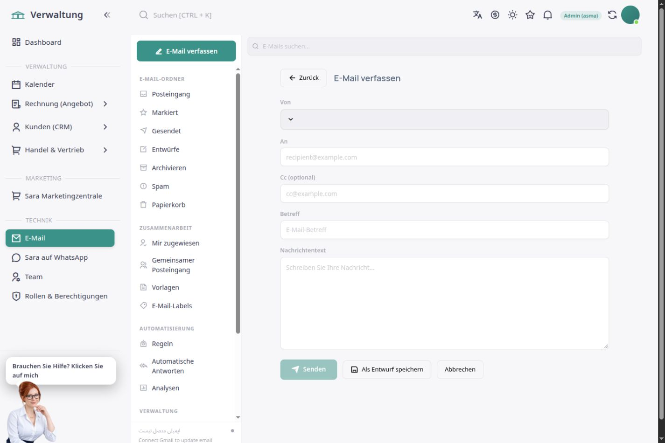The height and width of the screenshot is (443, 665).
Task: Focus the Betreff subject input field
Action: [x=444, y=230]
